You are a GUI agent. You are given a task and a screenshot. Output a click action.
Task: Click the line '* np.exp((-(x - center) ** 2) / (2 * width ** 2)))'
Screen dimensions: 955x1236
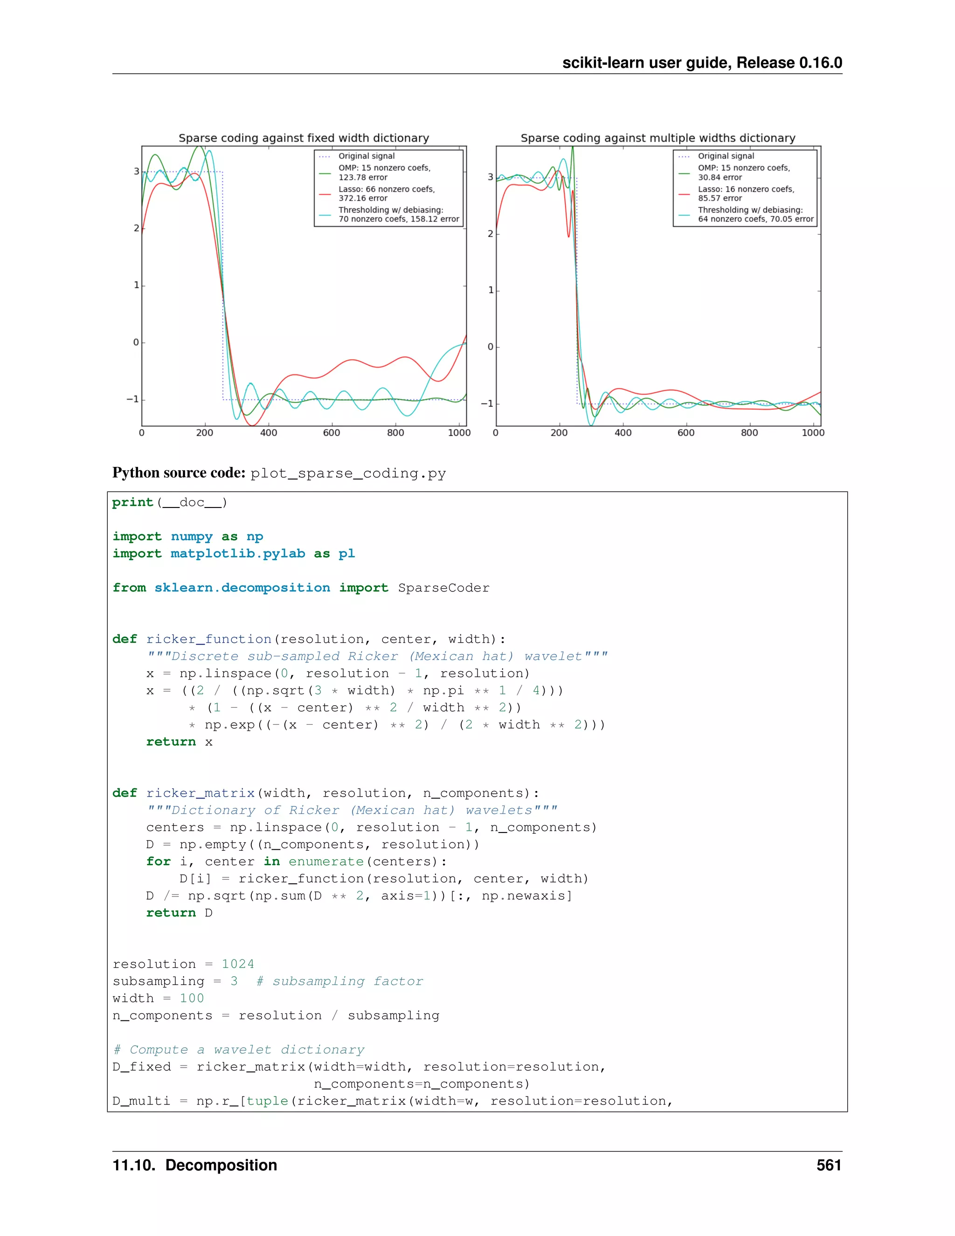coord(397,725)
